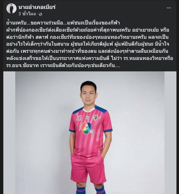Open the author name นายอำเภอเบียร์ link
This screenshot has height=194, width=179.
(x=37, y=7)
